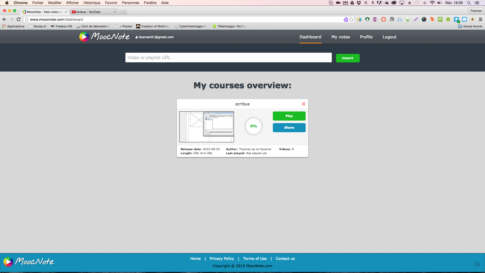
Task: Click the camera screenshot extension icon
Action: 400,19
